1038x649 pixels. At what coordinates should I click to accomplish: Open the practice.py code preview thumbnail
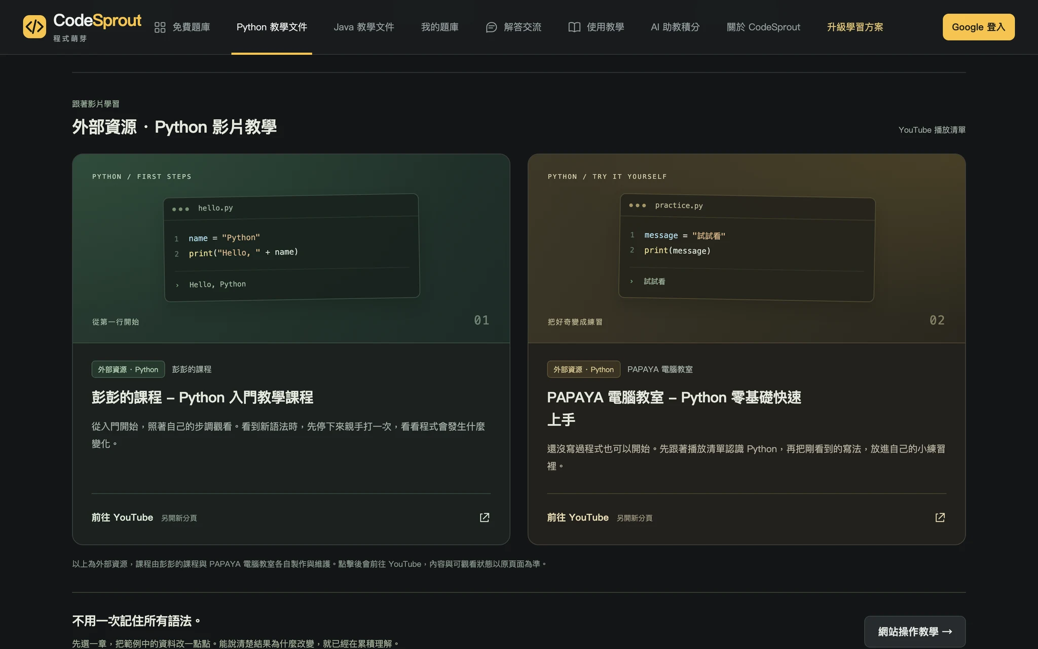click(747, 247)
